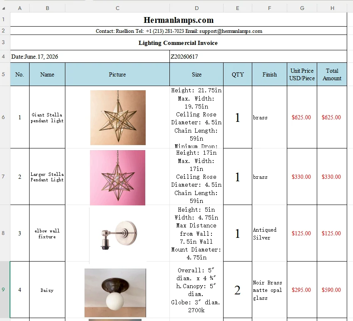353x321 pixels.
Task: Click the Lighting Commercial Invoice heading
Action: click(x=179, y=42)
